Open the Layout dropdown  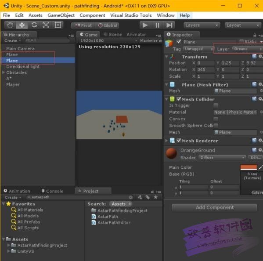click(242, 25)
